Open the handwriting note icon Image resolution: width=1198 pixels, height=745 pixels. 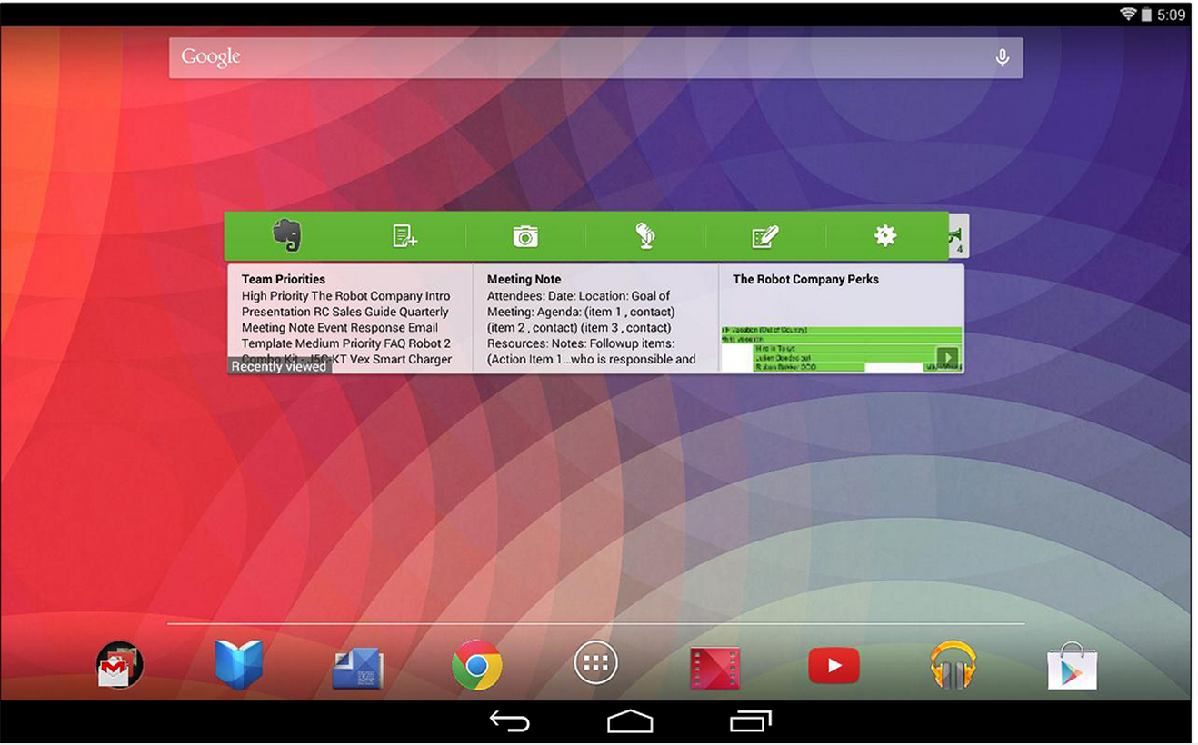click(765, 236)
